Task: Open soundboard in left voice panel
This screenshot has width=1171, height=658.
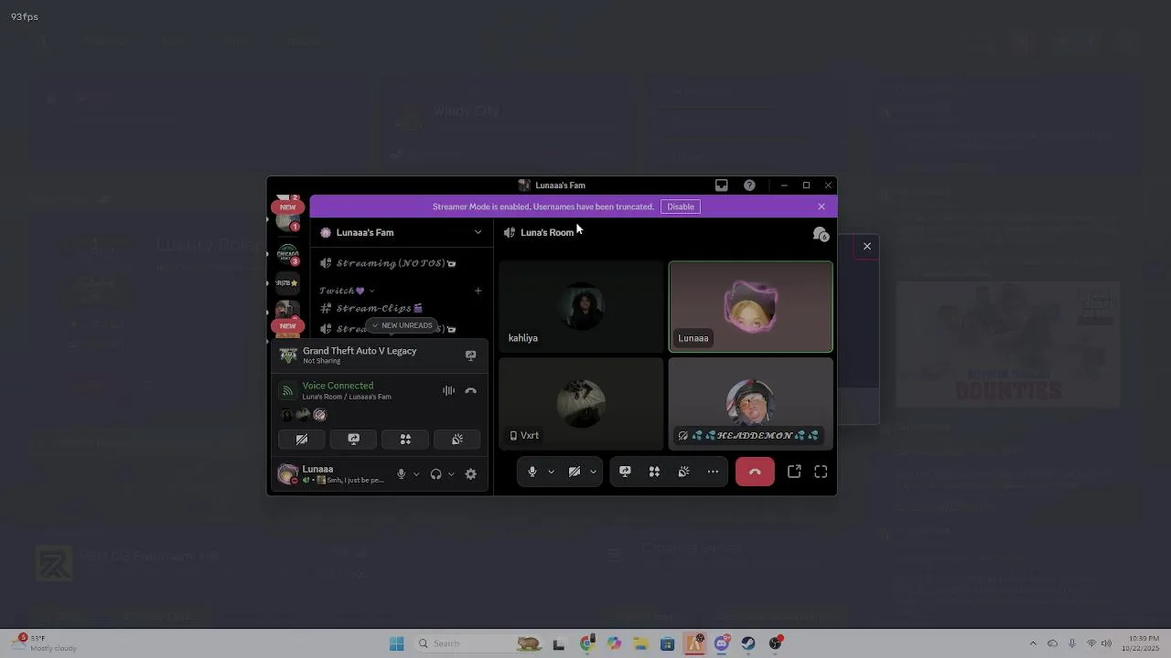Action: pyautogui.click(x=457, y=440)
